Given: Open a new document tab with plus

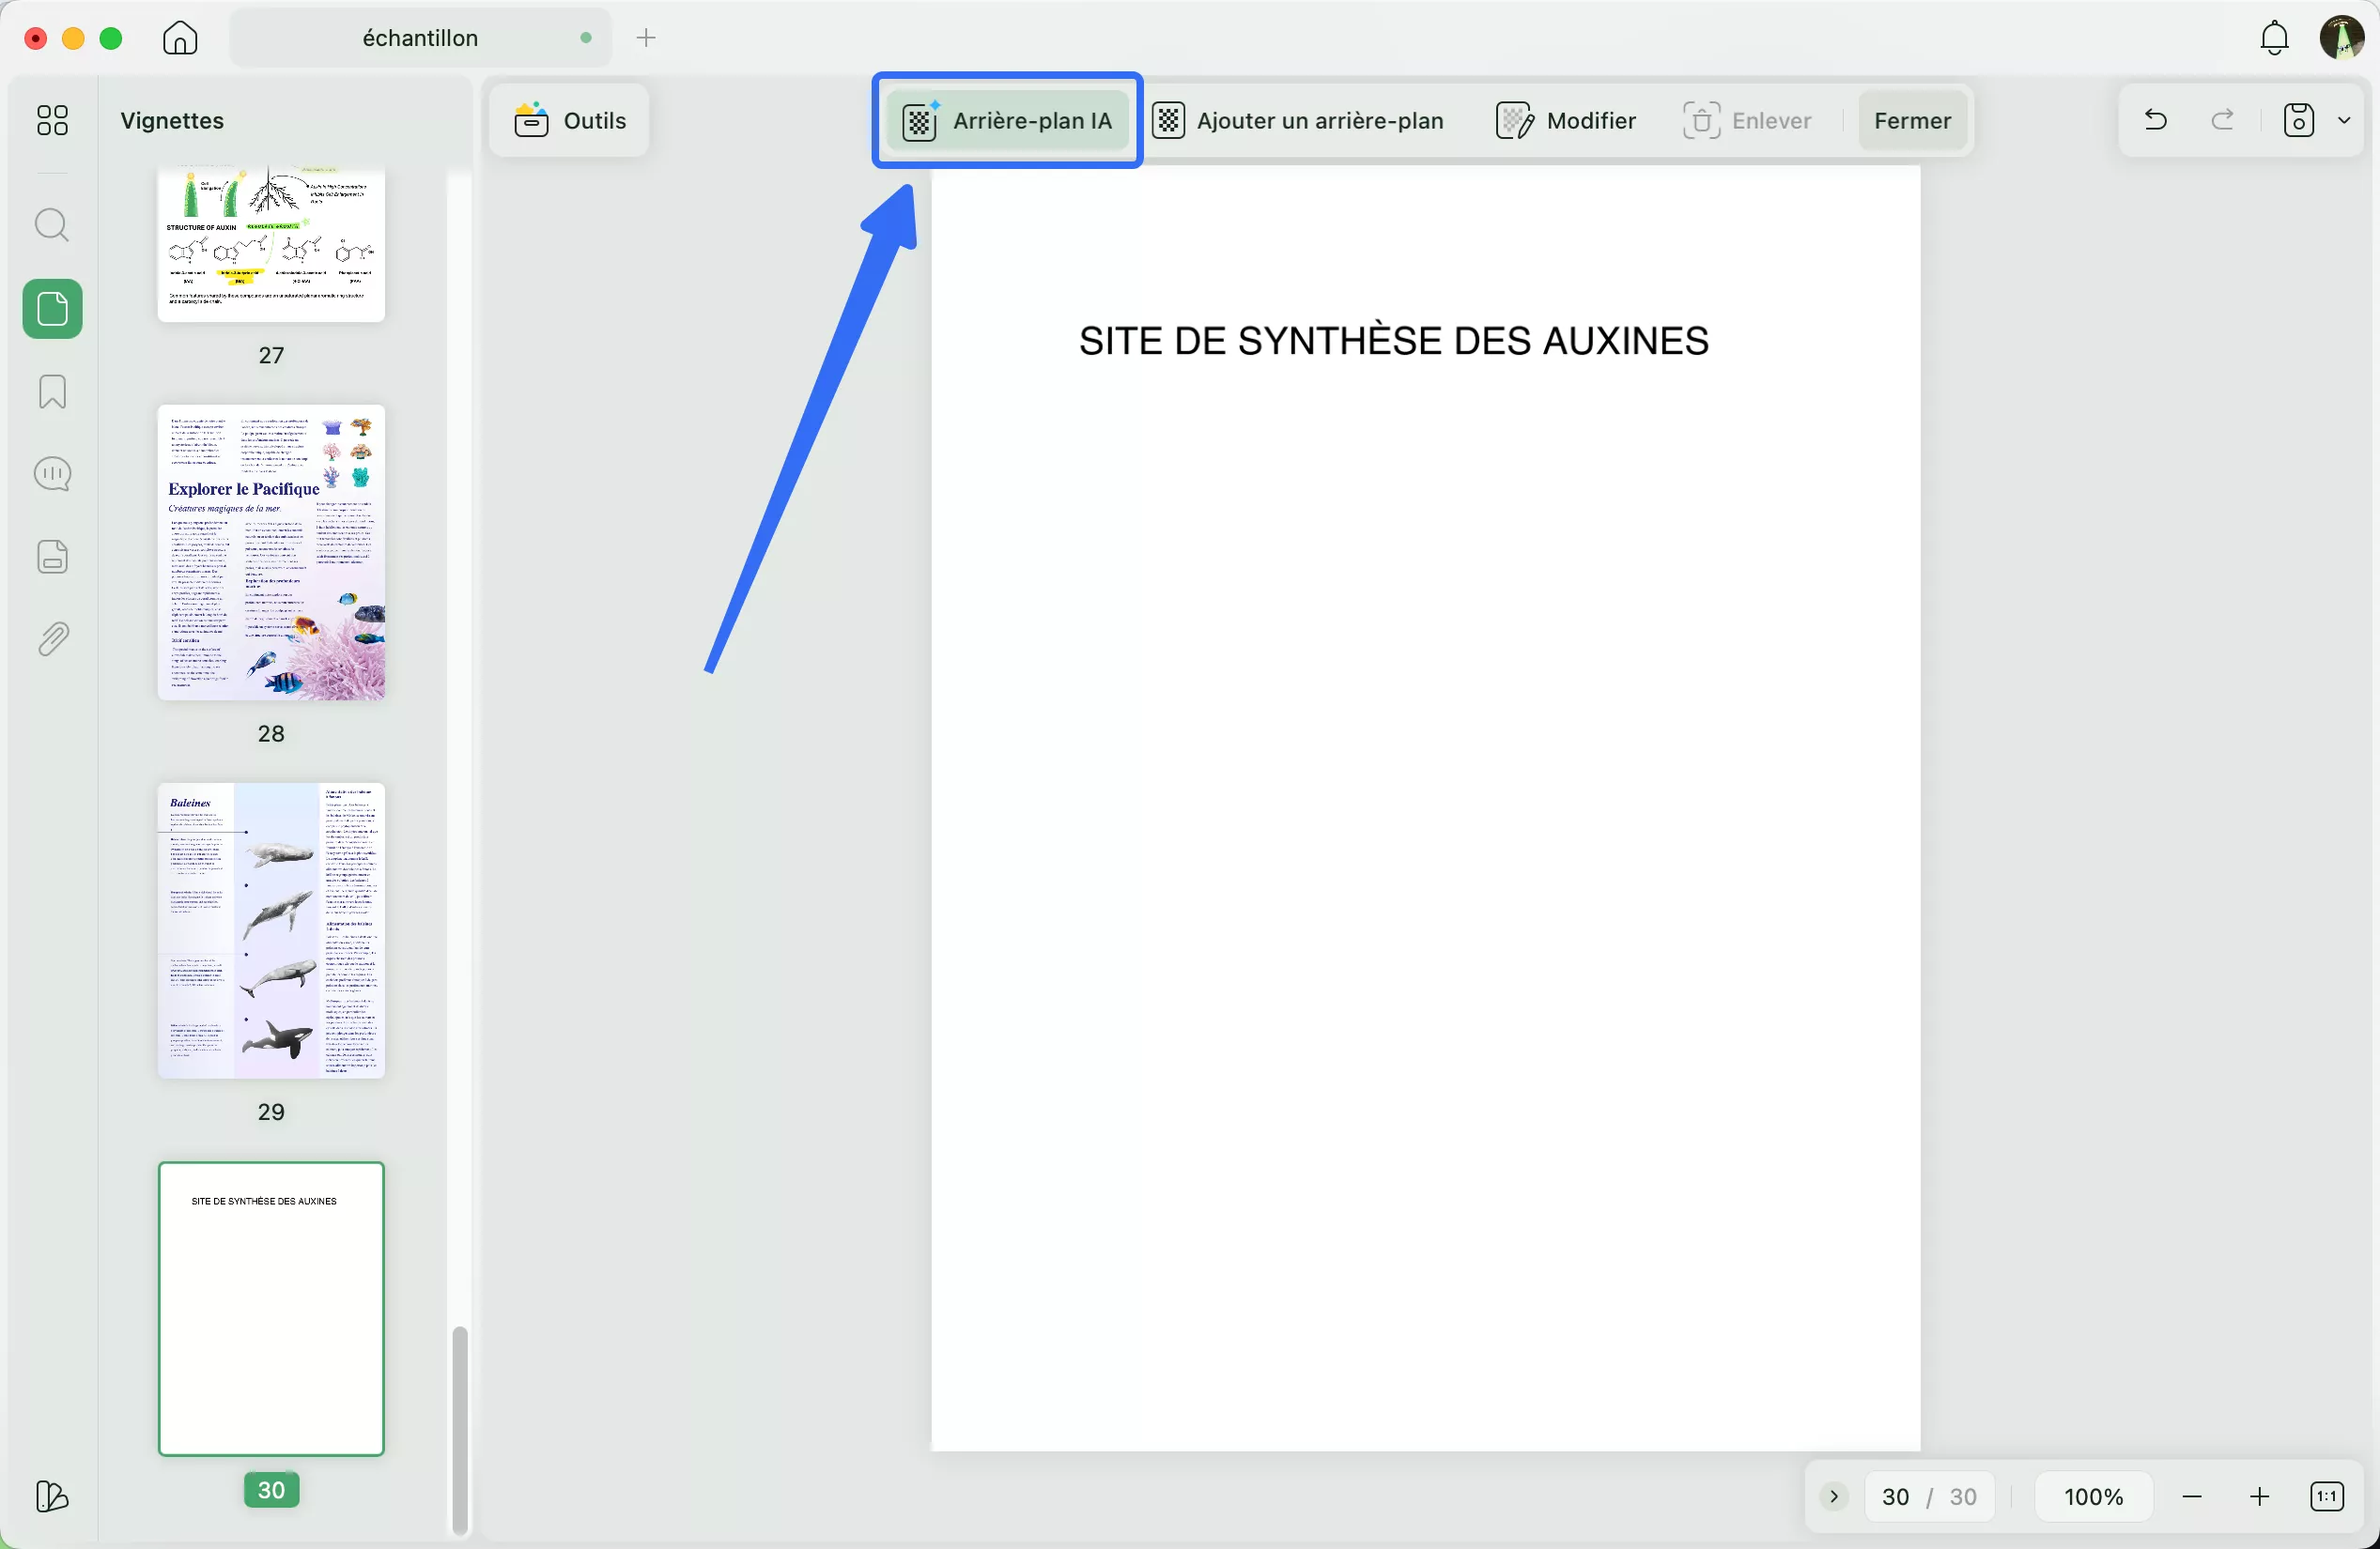Looking at the screenshot, I should (x=647, y=38).
